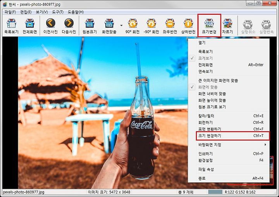
Task: Click the R:122 G:152 B:162 status value
Action: 240,192
